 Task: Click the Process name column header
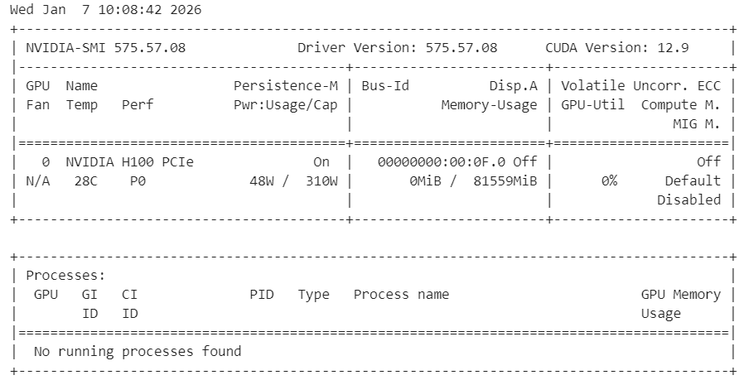[401, 294]
